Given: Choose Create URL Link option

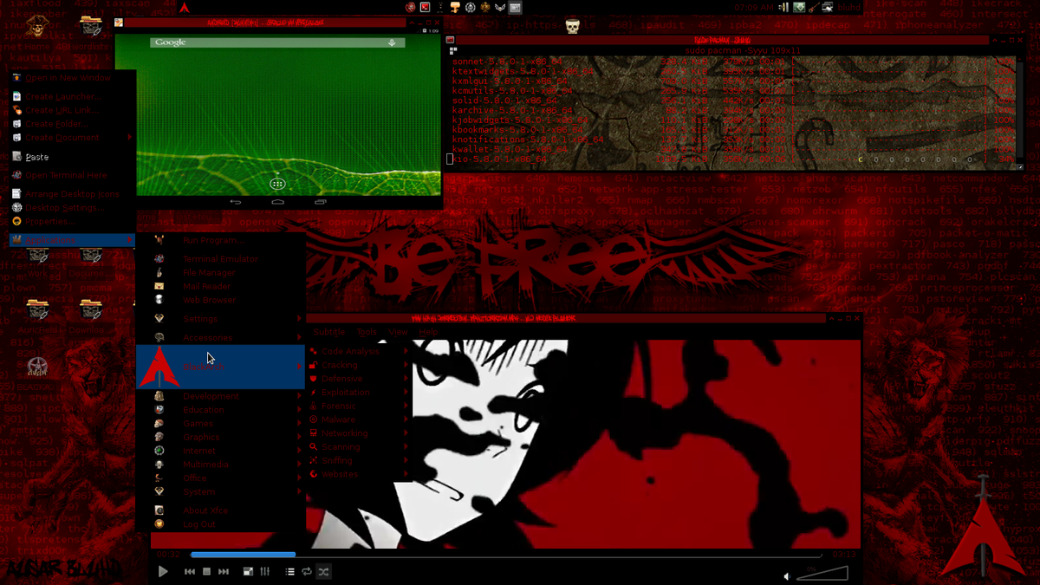Looking at the screenshot, I should (72, 111).
